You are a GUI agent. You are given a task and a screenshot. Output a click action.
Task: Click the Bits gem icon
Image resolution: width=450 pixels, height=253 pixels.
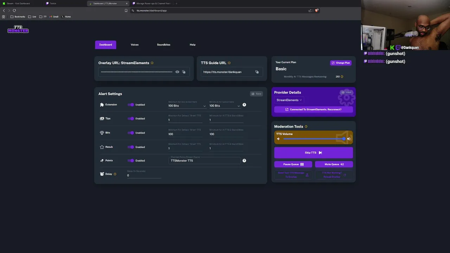click(102, 133)
